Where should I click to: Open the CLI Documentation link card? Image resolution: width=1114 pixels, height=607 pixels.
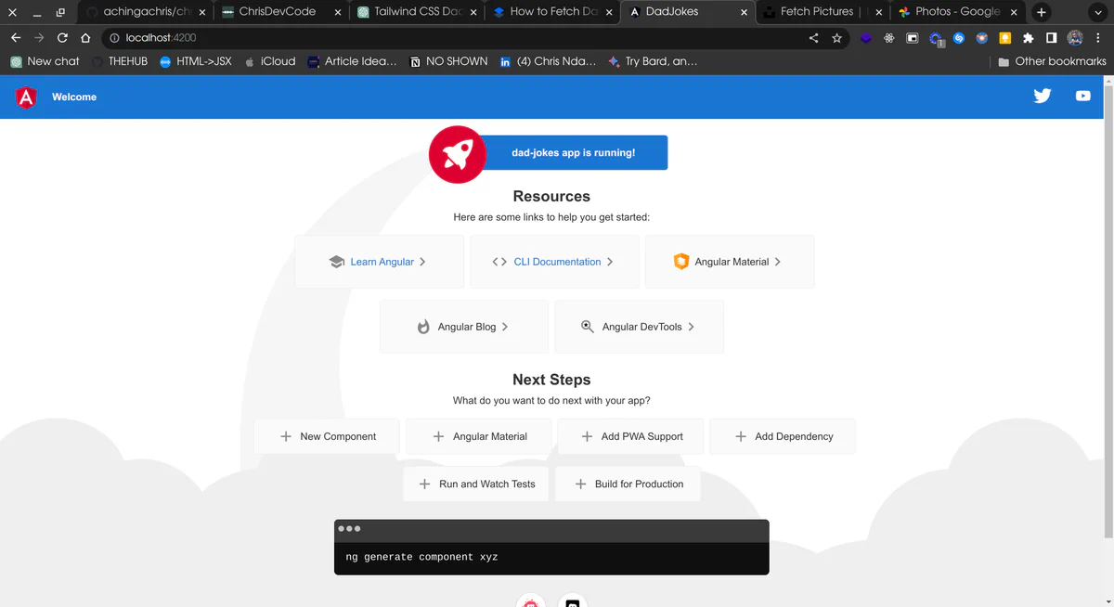554,262
